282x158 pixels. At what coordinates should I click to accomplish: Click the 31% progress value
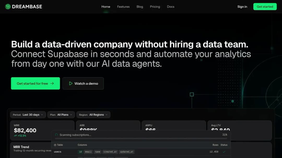[x=225, y=135]
